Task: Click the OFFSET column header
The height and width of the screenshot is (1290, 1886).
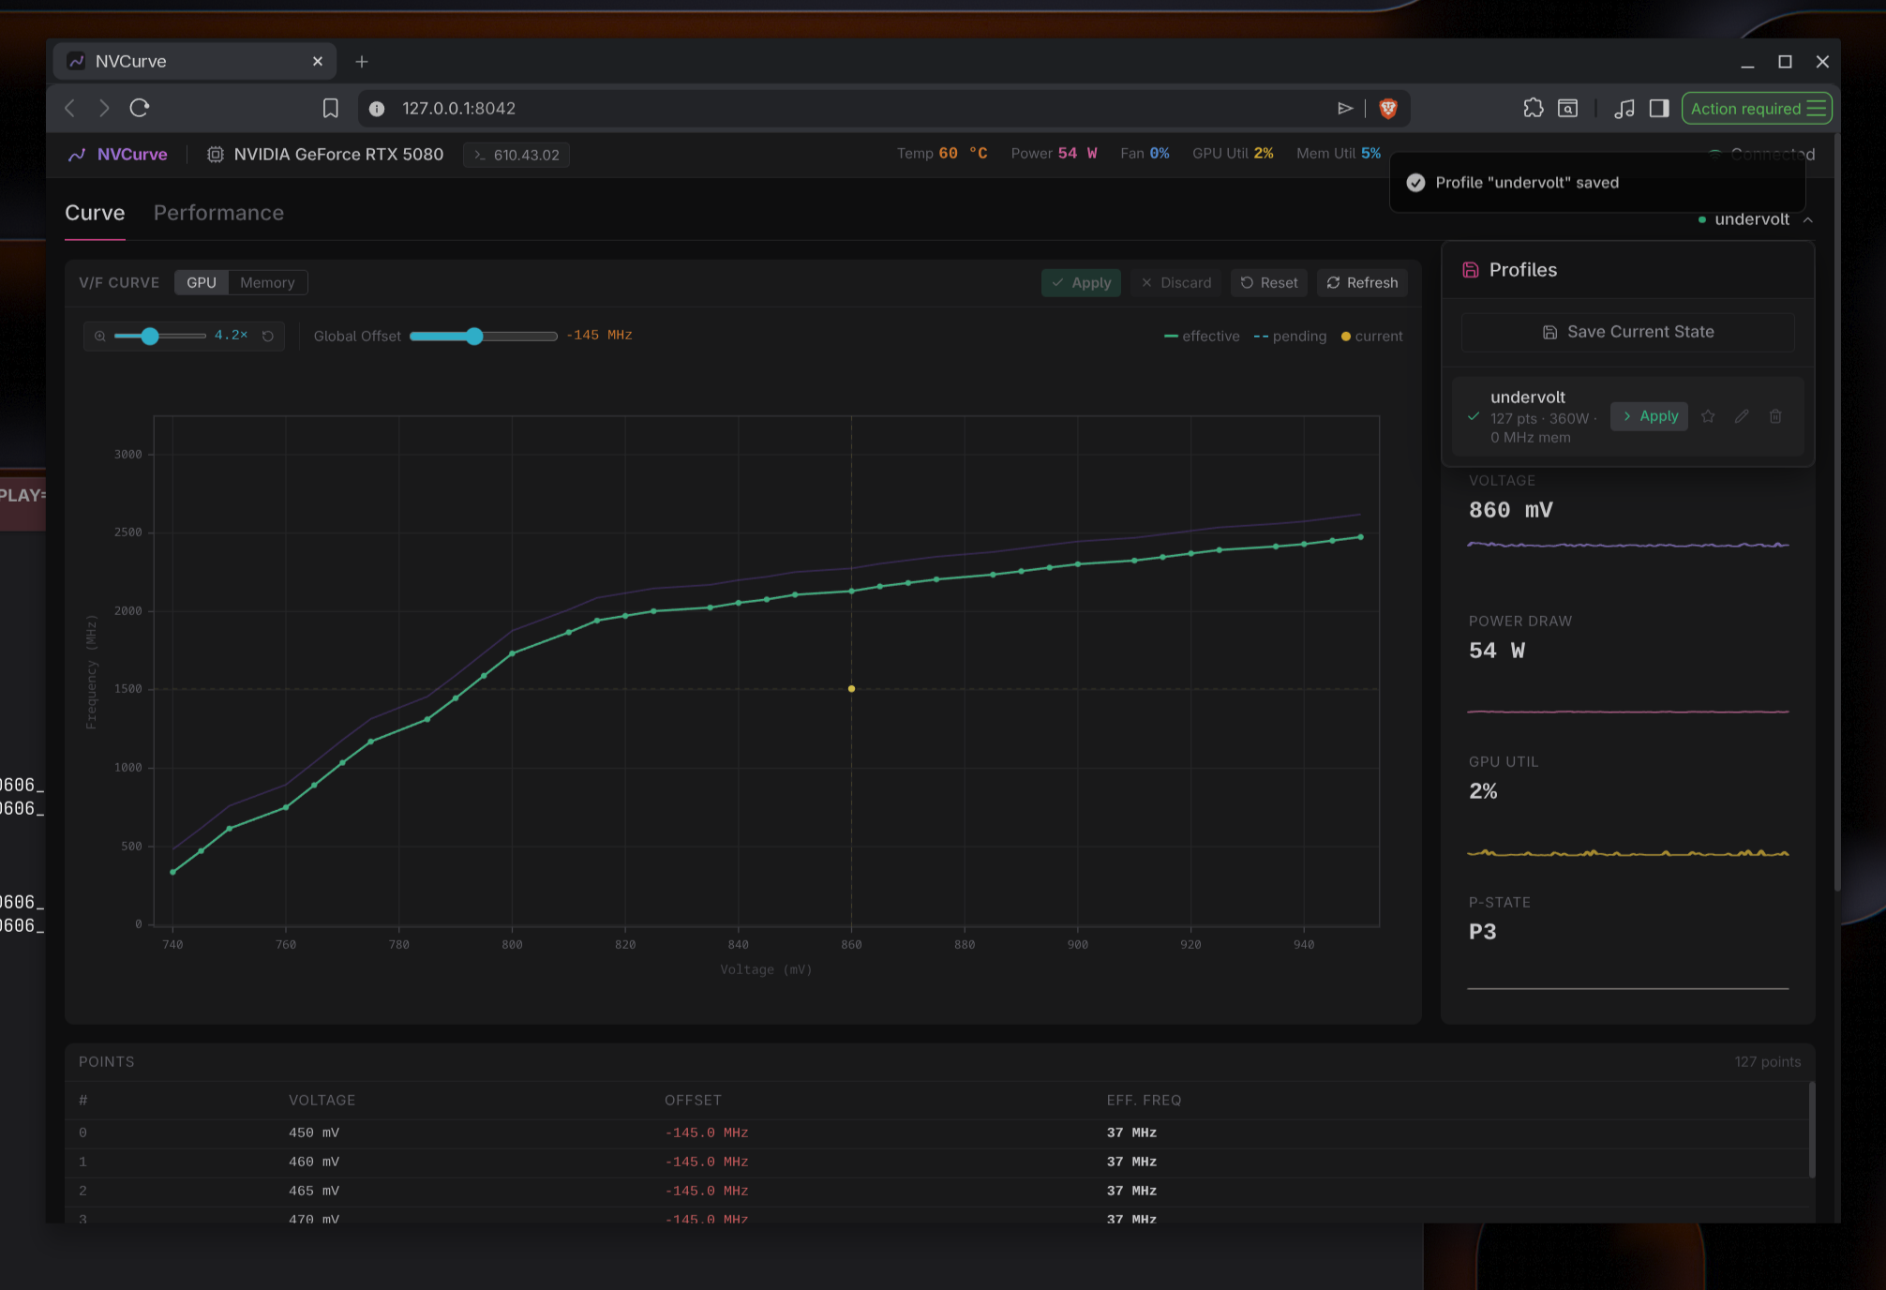Action: point(694,1101)
